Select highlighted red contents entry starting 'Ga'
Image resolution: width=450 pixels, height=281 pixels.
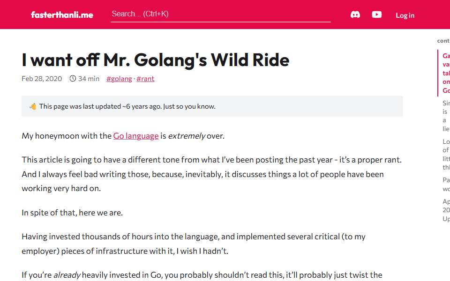tap(446, 73)
